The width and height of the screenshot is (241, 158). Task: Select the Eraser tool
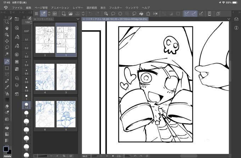[x=7, y=106]
